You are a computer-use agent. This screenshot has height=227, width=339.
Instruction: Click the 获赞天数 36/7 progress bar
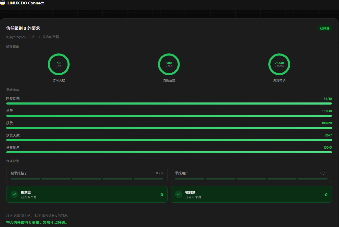(x=169, y=140)
